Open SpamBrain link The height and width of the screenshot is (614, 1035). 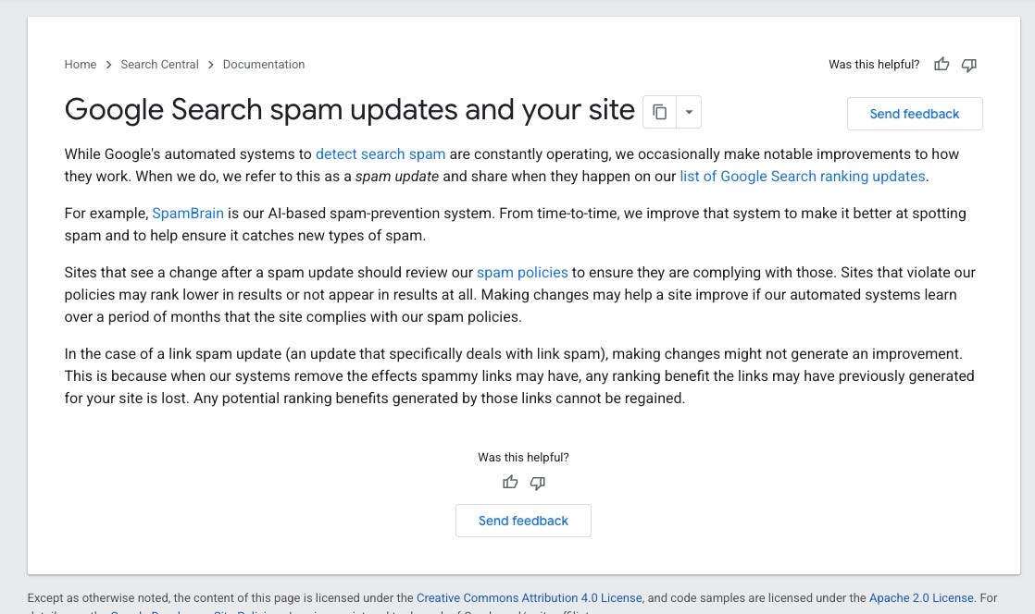click(x=187, y=213)
